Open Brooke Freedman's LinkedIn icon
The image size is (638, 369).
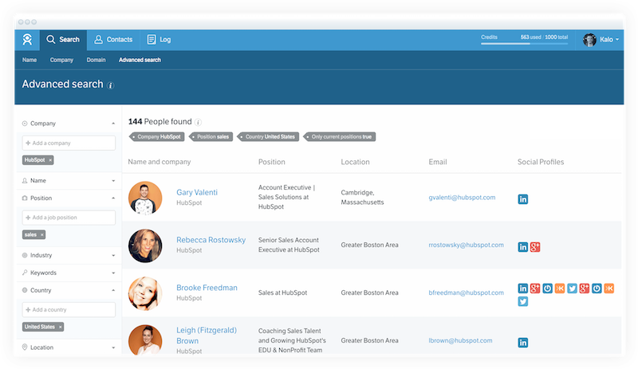(523, 289)
